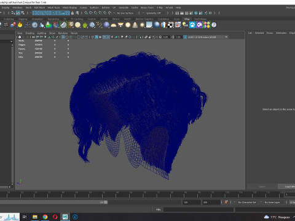Image resolution: width=295 pixels, height=221 pixels.
Task: Open the Renderer panel menu
Action: [x=63, y=33]
